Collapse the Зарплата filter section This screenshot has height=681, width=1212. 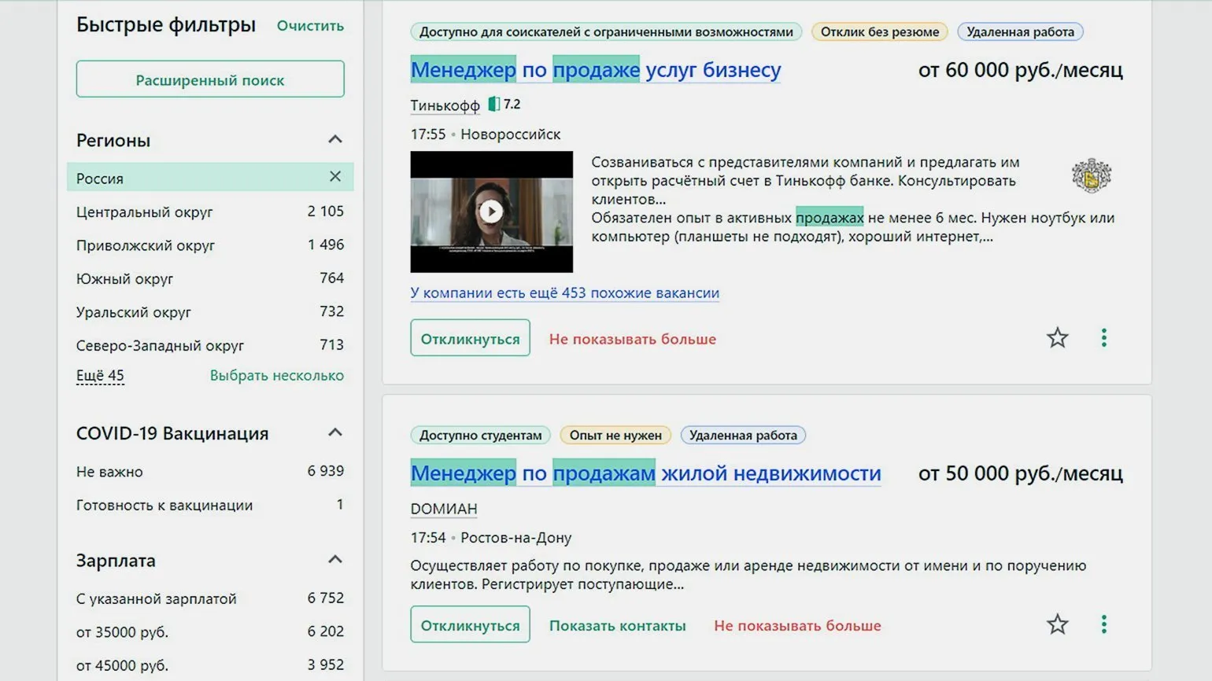(335, 560)
